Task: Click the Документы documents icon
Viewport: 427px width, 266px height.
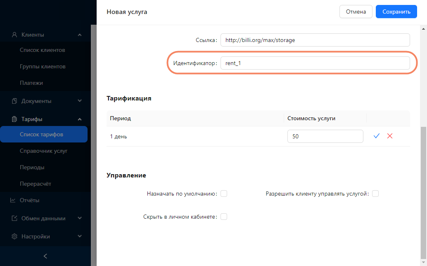Action: [x=14, y=101]
